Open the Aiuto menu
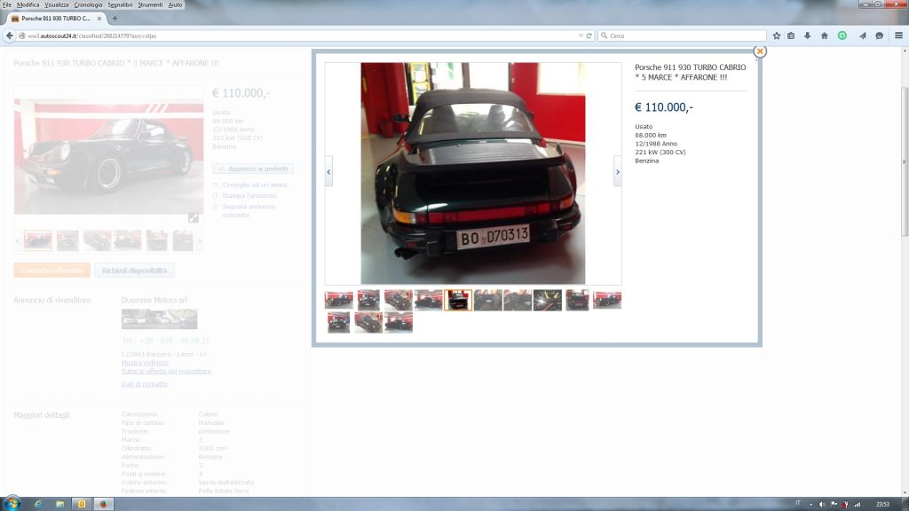This screenshot has width=909, height=511. pos(175,4)
